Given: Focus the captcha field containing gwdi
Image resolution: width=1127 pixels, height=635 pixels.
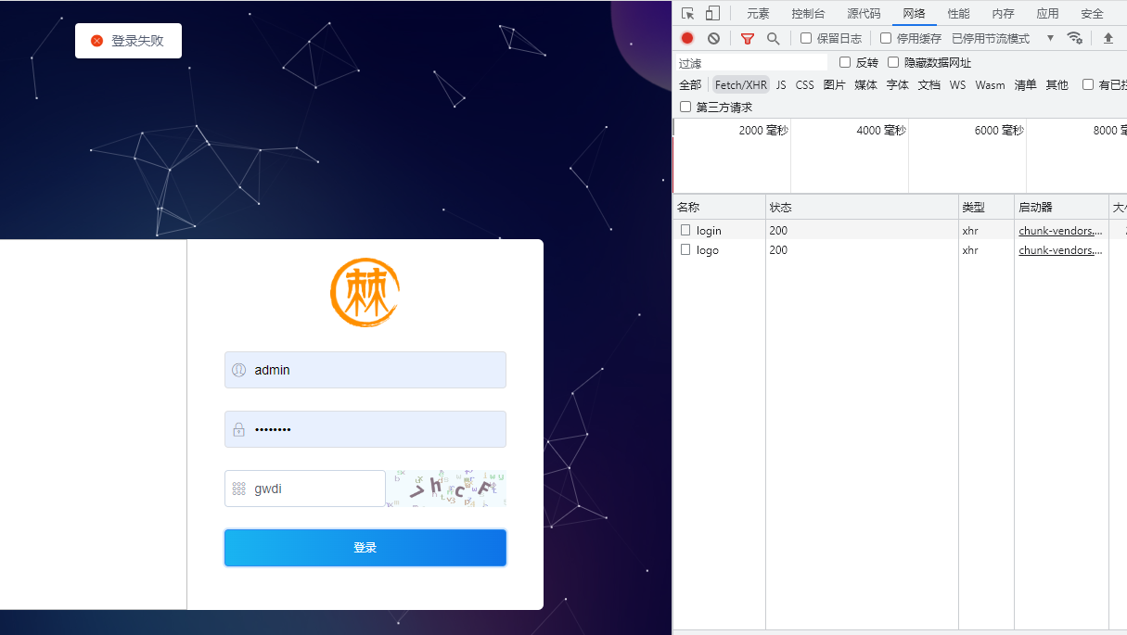Looking at the screenshot, I should [x=305, y=489].
